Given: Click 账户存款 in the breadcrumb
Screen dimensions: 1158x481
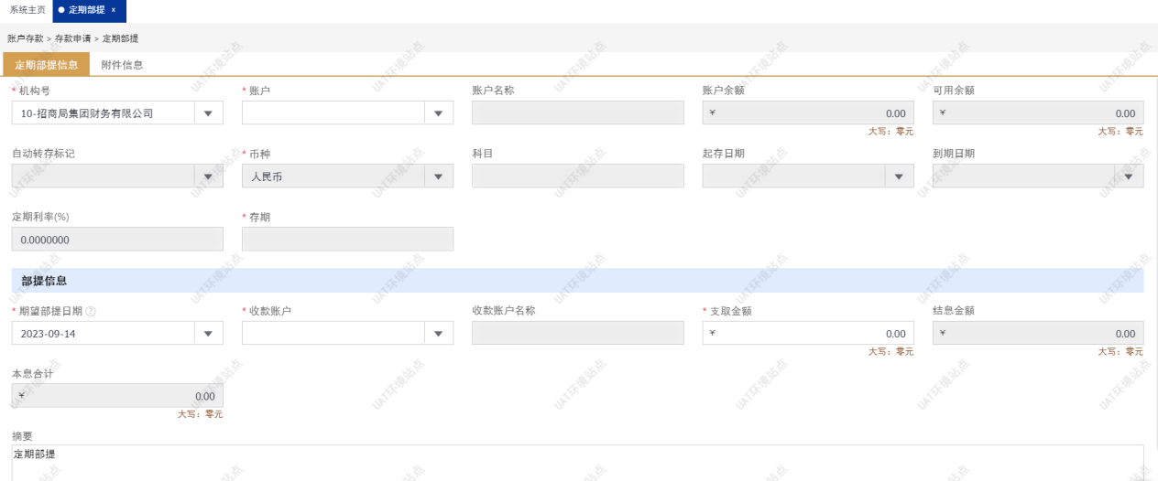Looking at the screenshot, I should tap(25, 38).
